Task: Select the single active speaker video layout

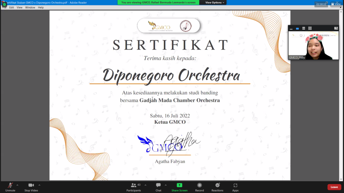Action: click(297, 28)
